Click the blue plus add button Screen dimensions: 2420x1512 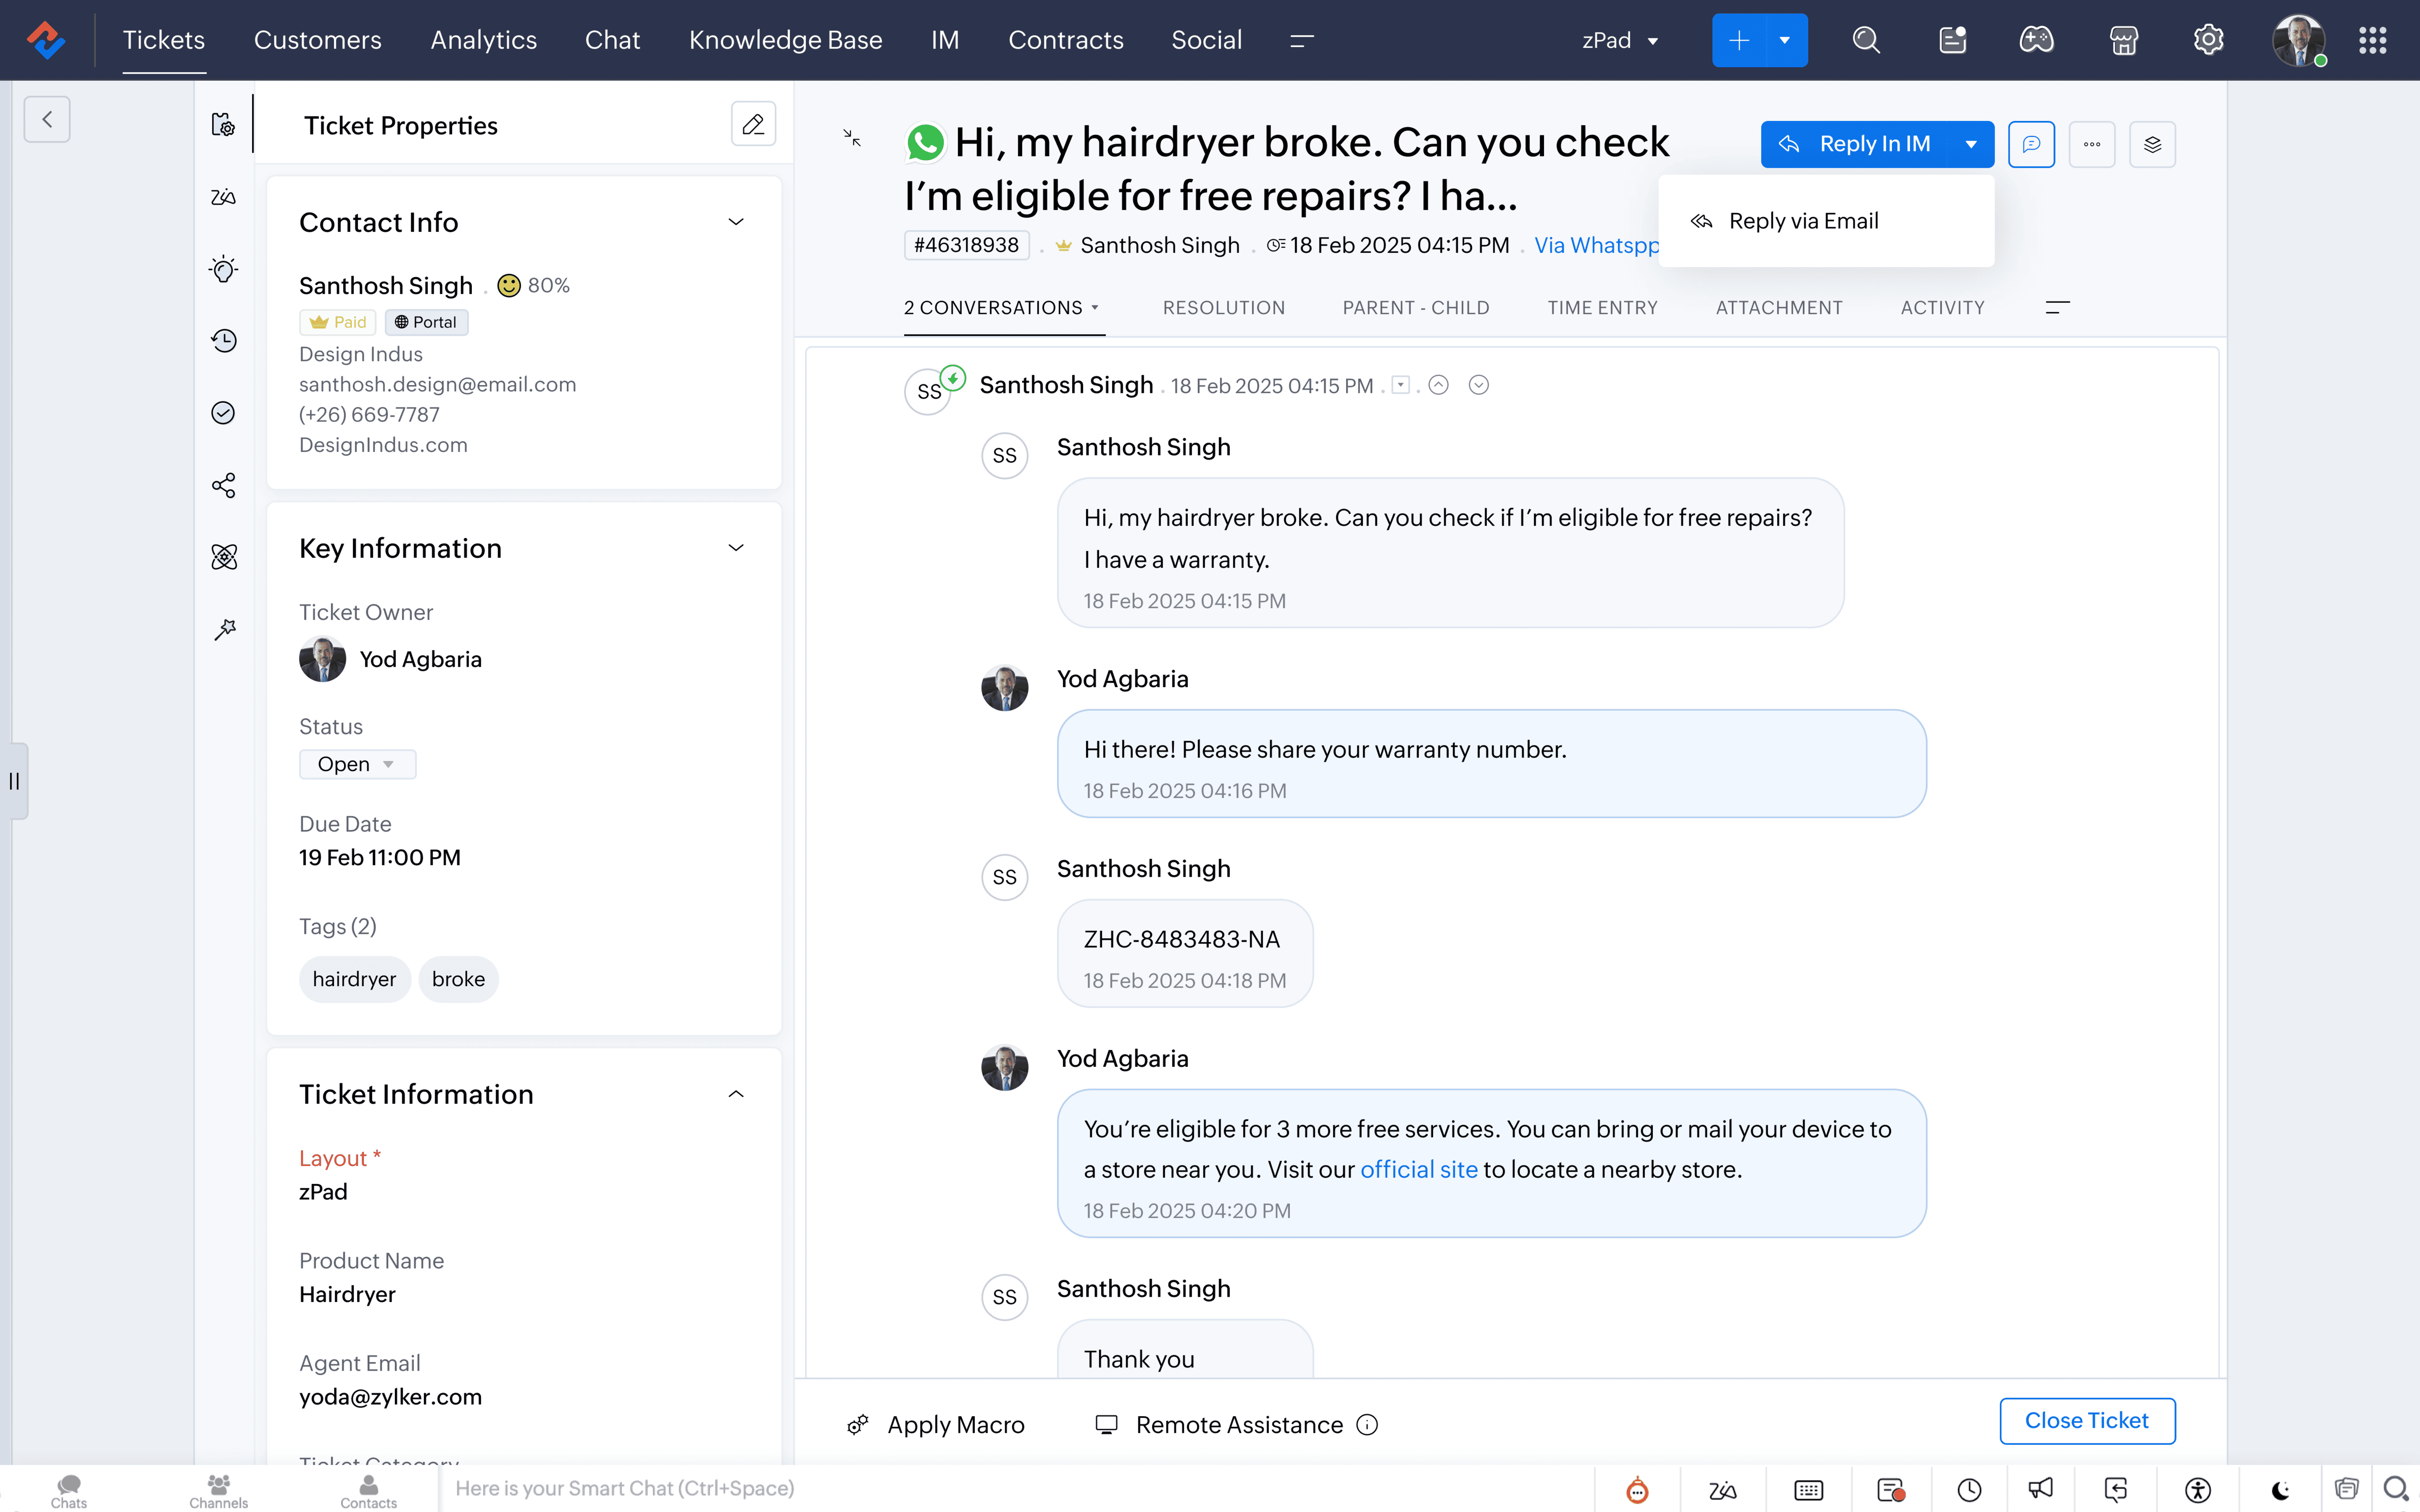[x=1739, y=40]
